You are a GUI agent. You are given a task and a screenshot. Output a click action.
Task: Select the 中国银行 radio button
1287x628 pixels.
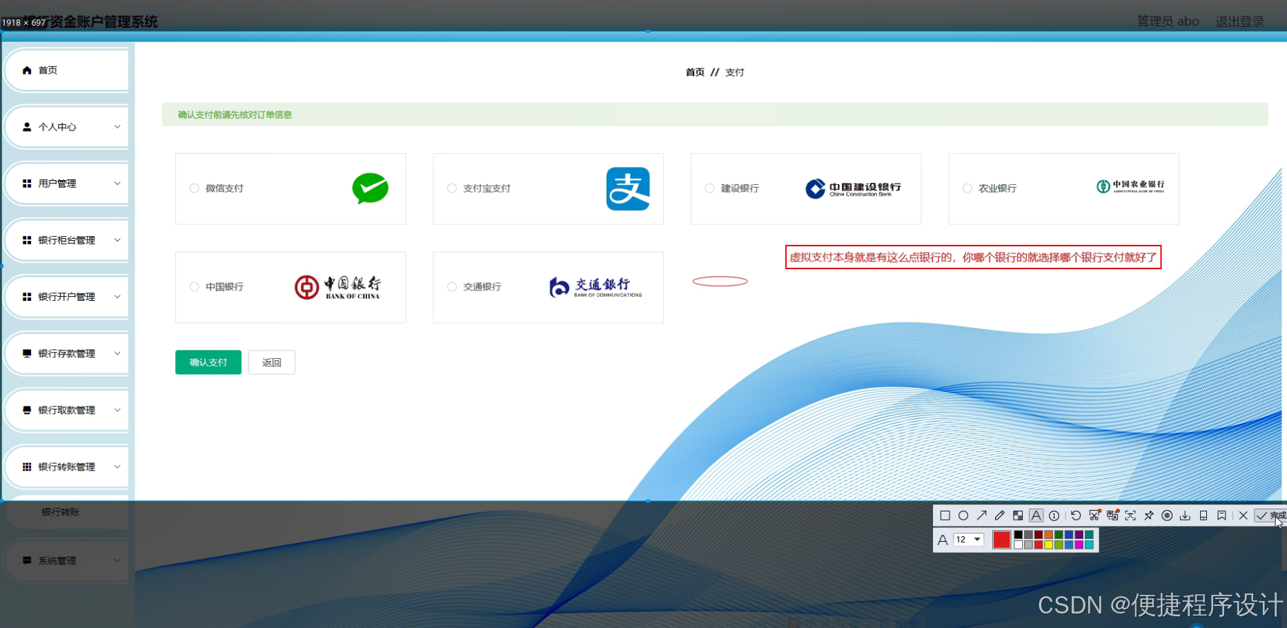(194, 287)
